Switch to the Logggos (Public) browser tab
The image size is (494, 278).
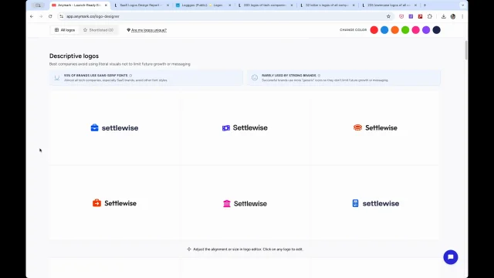point(201,5)
